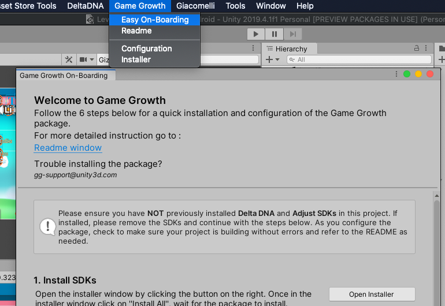Open the DeltaDNA menu
Viewport: 445px width, 306px height.
(85, 6)
